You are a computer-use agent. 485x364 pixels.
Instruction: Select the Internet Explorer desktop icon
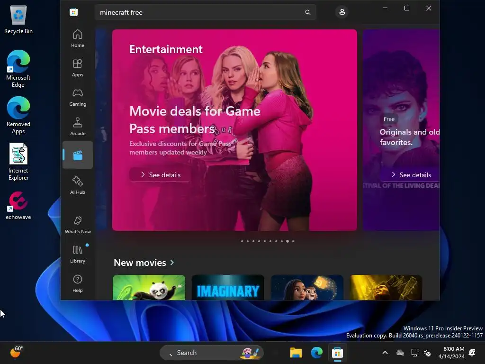point(18,162)
